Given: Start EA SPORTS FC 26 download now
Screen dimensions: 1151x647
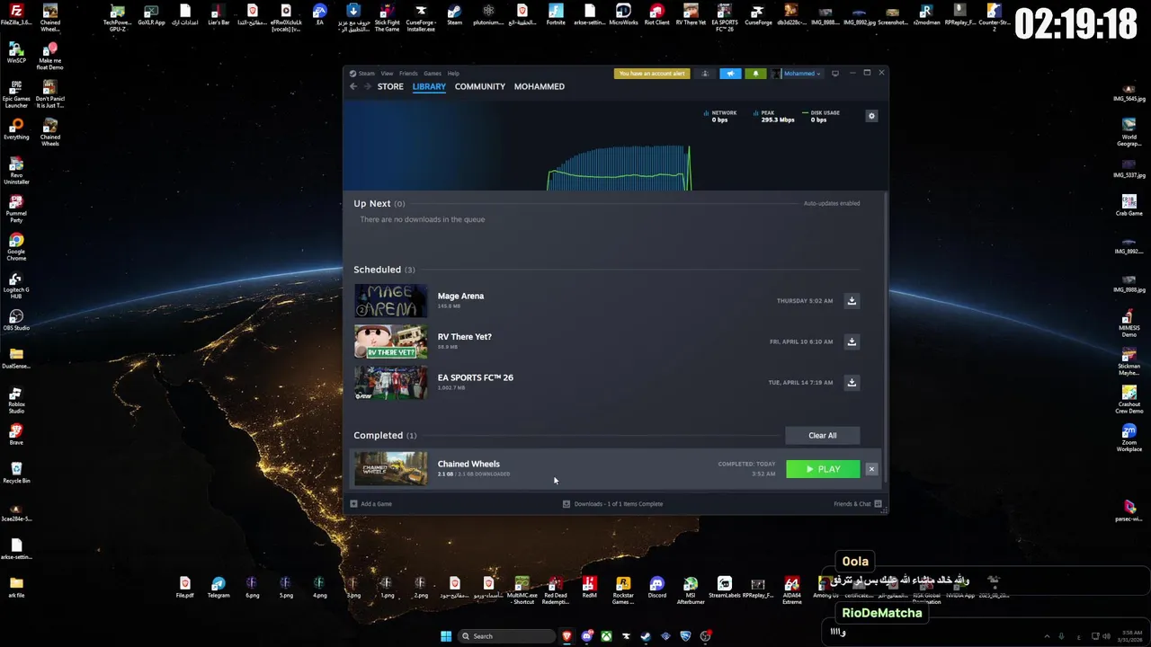Looking at the screenshot, I should pos(852,383).
